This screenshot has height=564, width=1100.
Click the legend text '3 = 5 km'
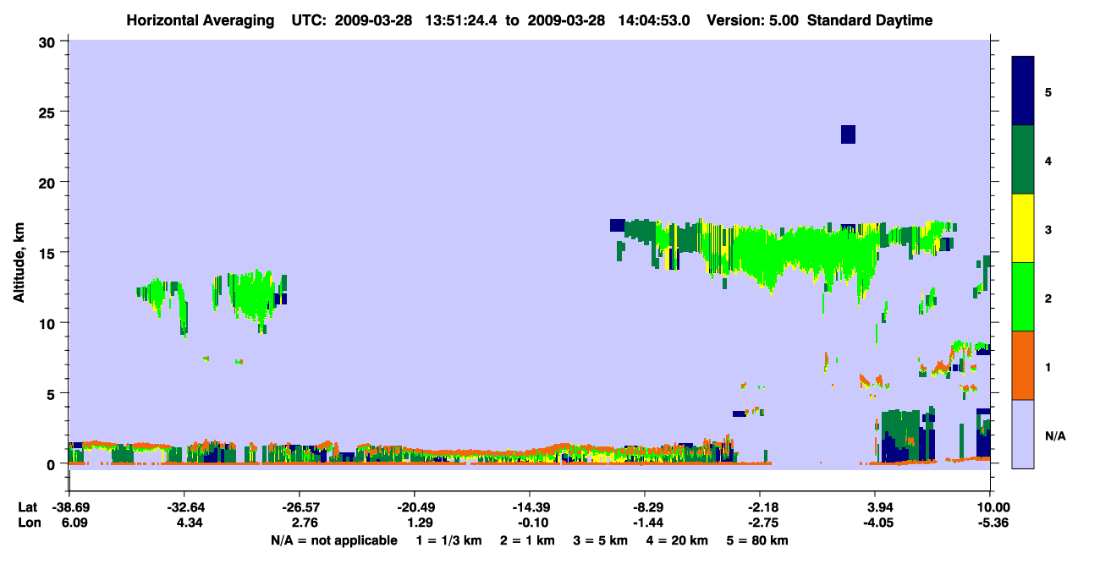pyautogui.click(x=601, y=540)
